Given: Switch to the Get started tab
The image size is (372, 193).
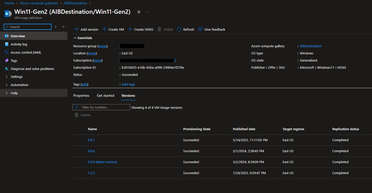Looking at the screenshot, I should [105, 96].
